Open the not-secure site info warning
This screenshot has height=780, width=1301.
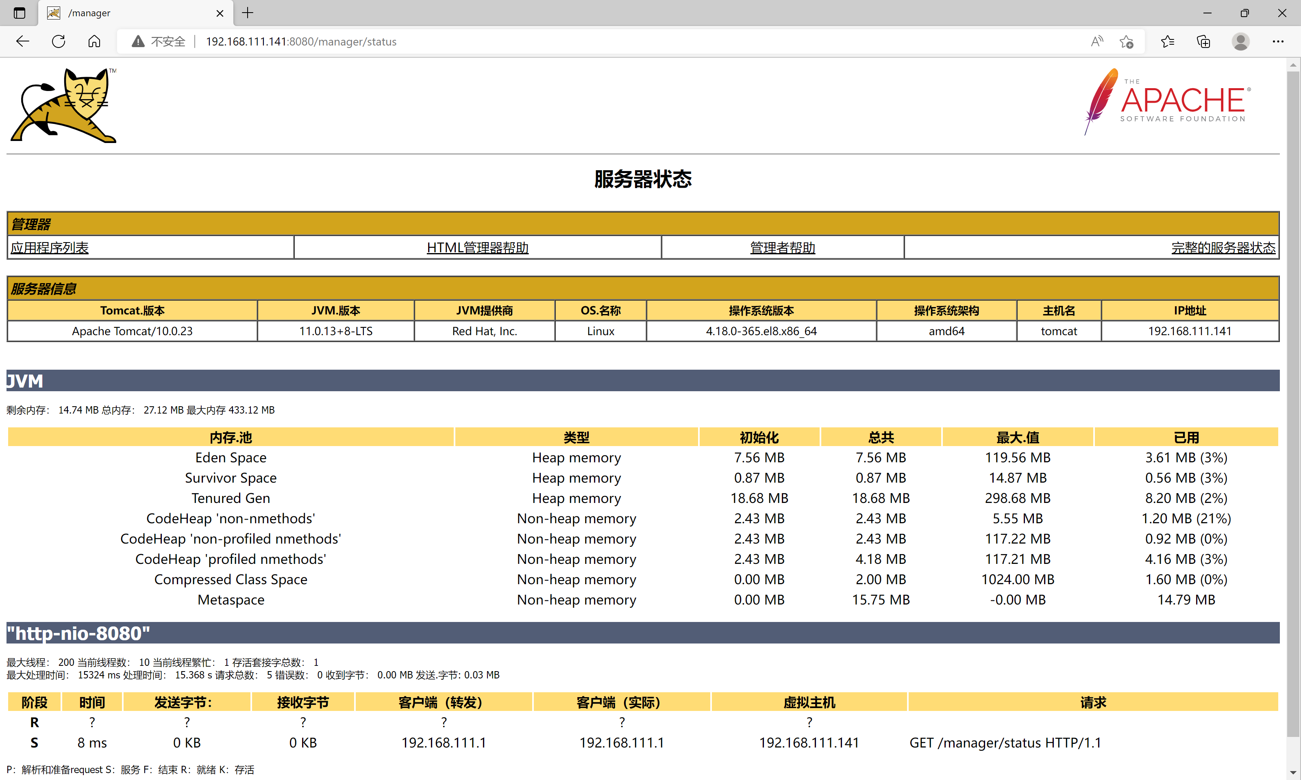coord(158,41)
